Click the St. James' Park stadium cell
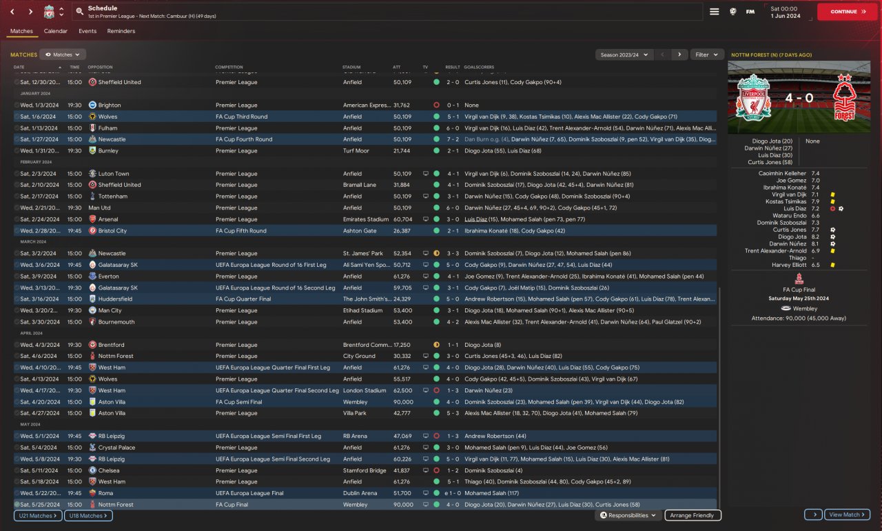The image size is (882, 531). pyautogui.click(x=362, y=254)
